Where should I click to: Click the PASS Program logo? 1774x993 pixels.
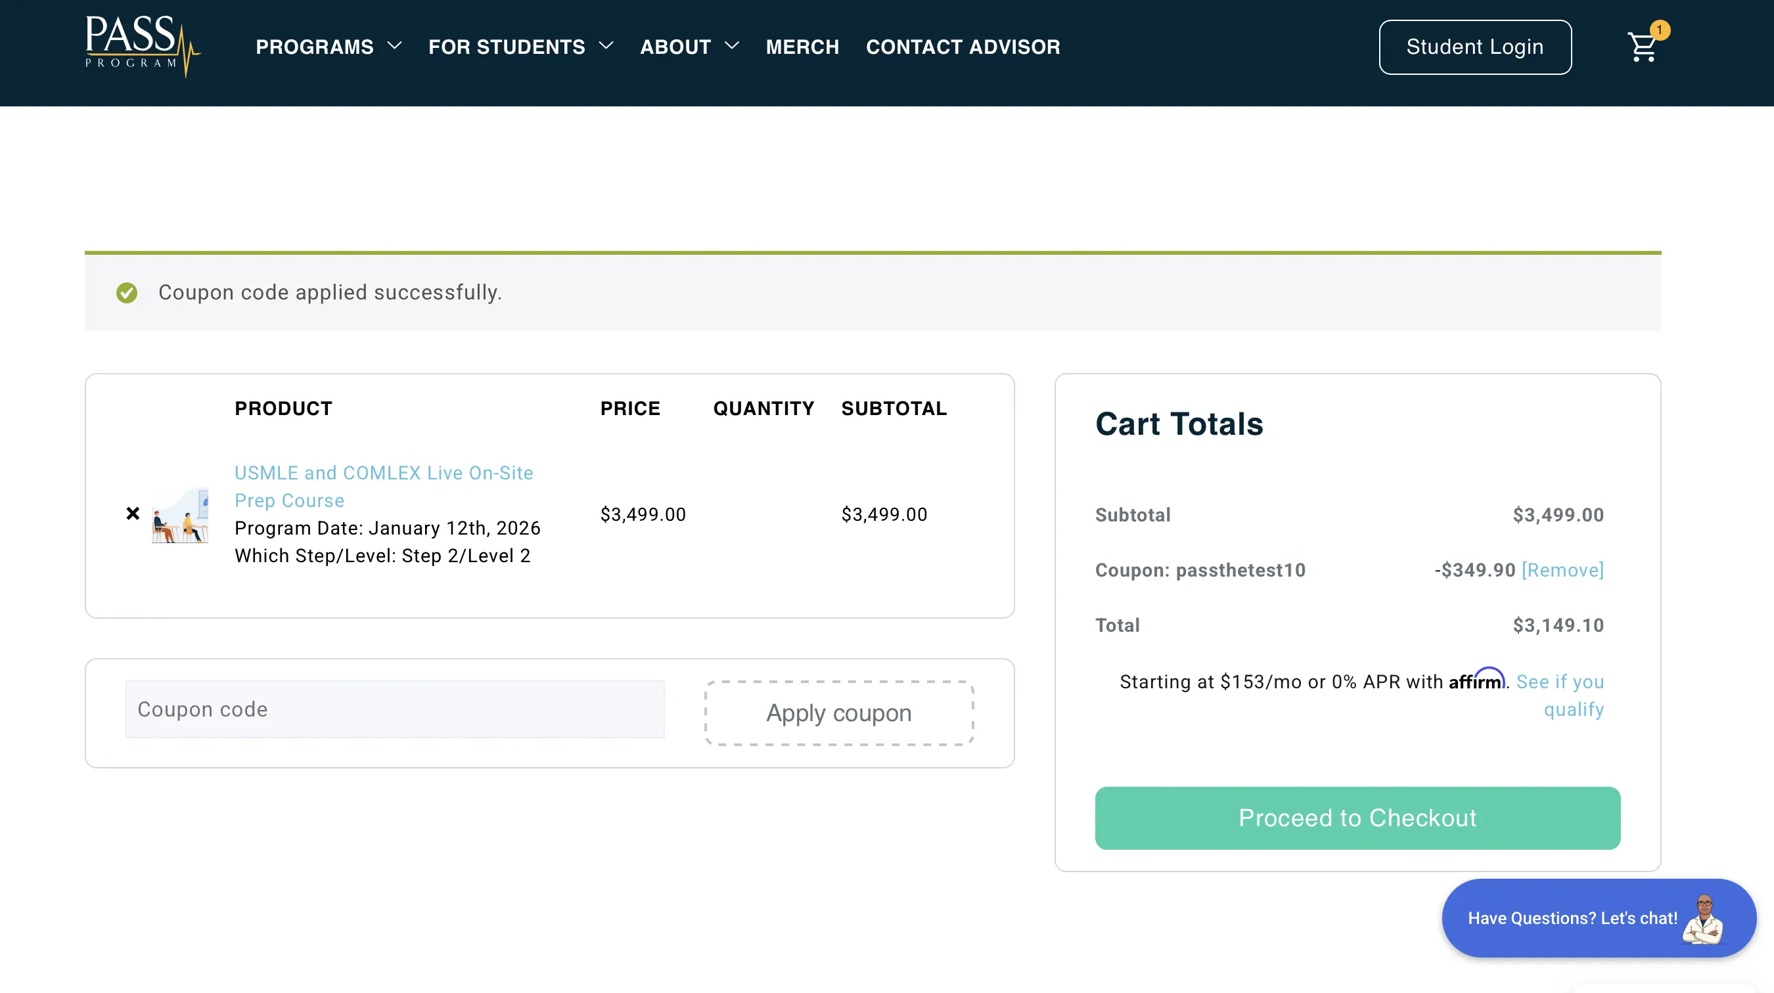click(x=143, y=46)
